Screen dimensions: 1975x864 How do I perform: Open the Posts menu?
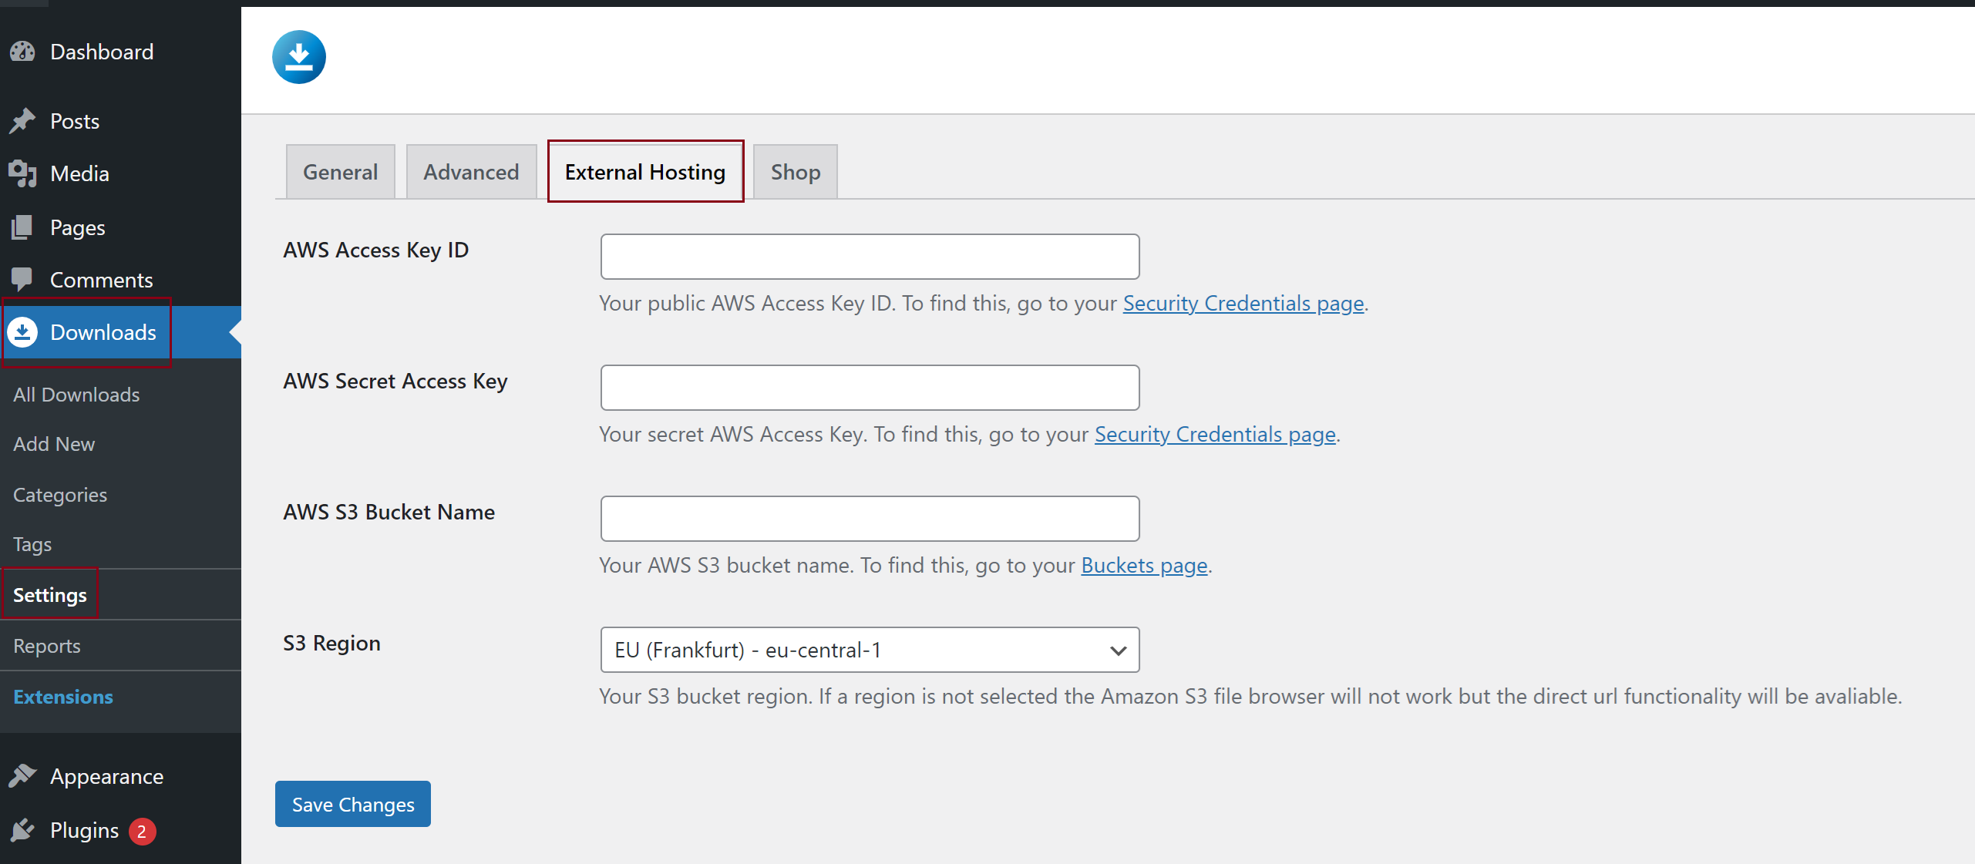point(75,121)
